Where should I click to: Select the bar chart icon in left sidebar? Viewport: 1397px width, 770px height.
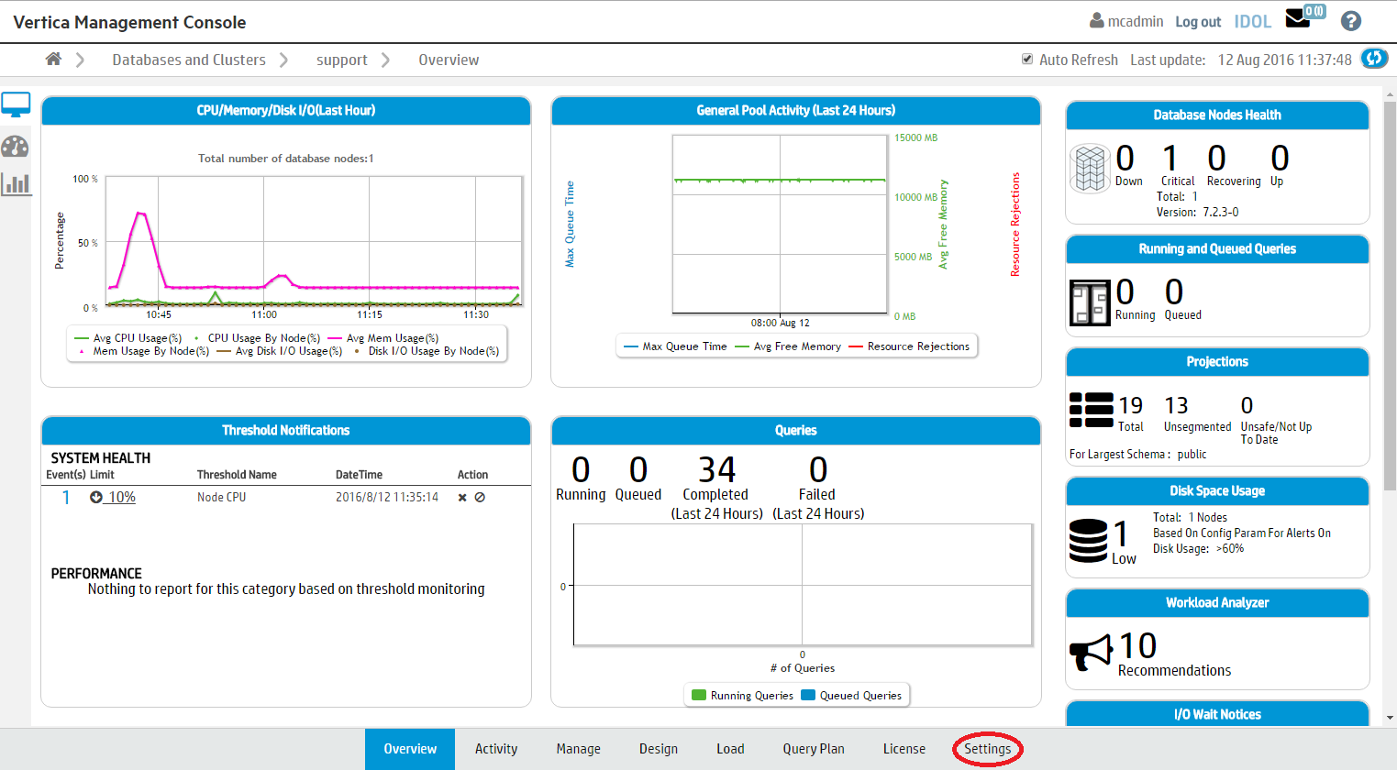pyautogui.click(x=16, y=184)
